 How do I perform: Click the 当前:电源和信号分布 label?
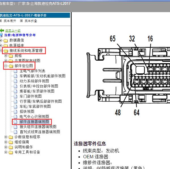coord(20,35)
